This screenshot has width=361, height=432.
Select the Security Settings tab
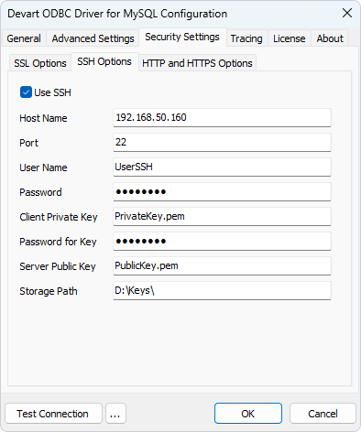point(182,38)
